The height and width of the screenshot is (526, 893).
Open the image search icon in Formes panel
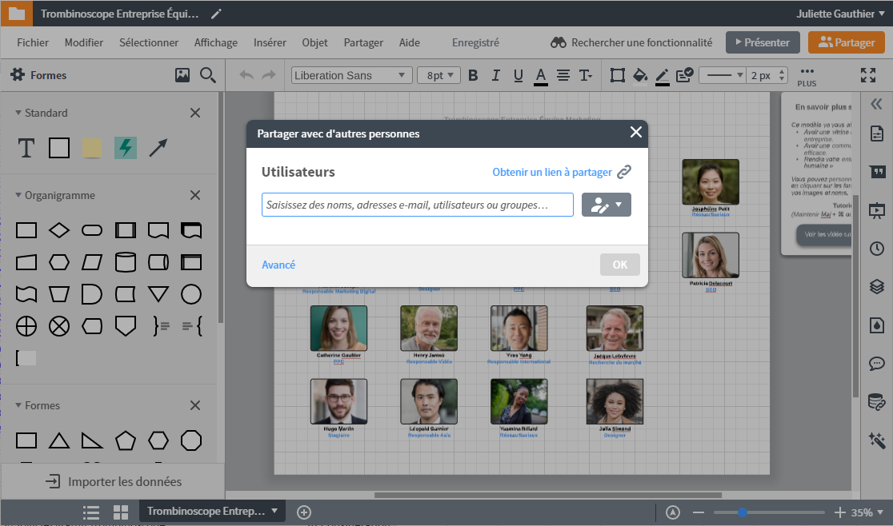pos(182,75)
